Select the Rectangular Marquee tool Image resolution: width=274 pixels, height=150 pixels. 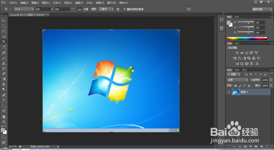coord(4,26)
